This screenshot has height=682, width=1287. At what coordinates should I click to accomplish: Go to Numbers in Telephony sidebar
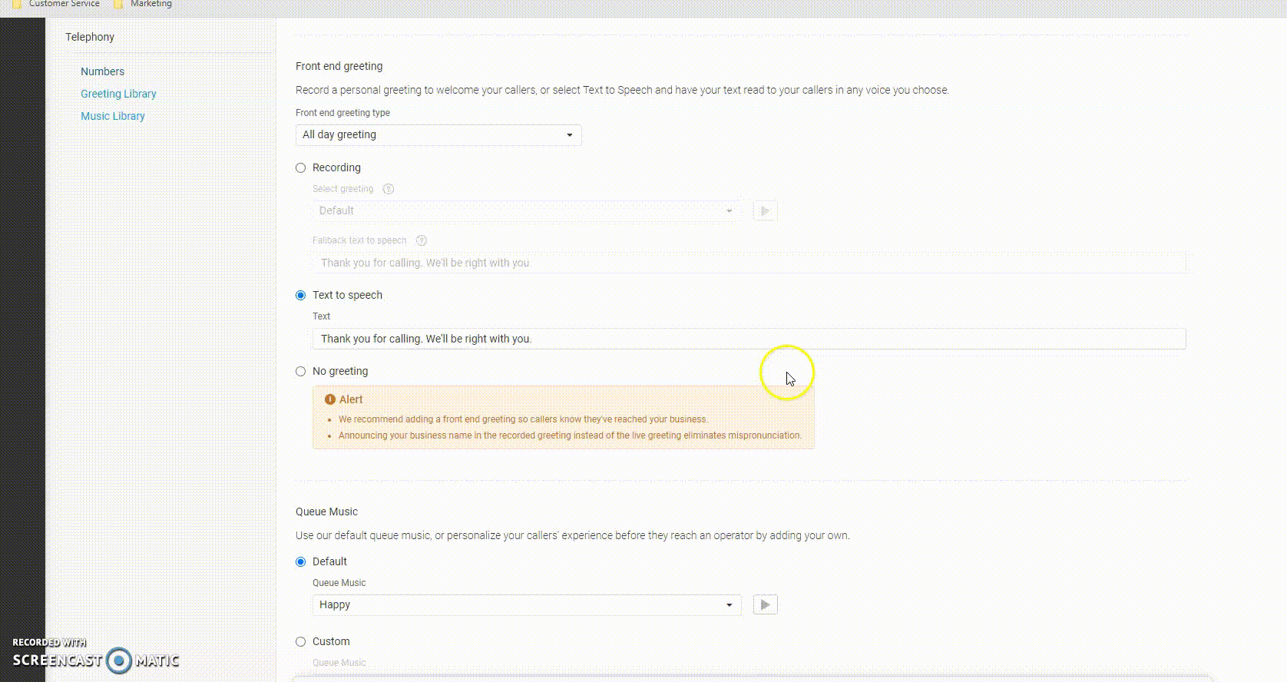pos(102,71)
